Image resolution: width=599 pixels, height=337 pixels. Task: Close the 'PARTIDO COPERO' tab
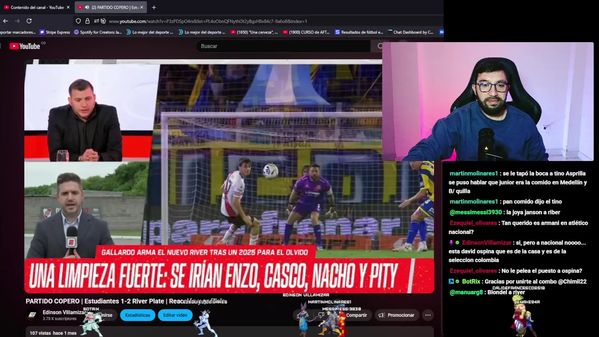pyautogui.click(x=141, y=7)
